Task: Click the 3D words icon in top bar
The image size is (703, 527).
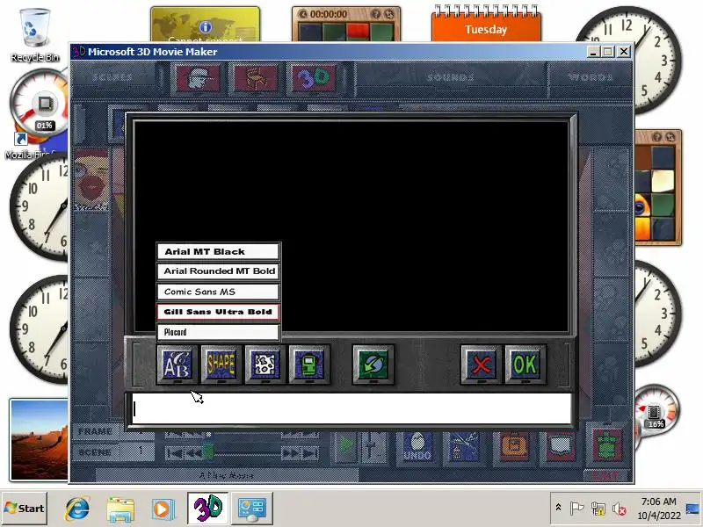Action: [x=314, y=78]
